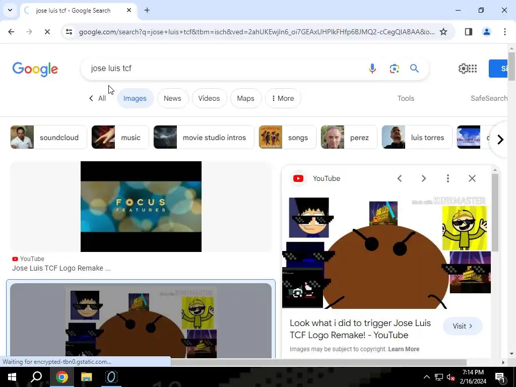This screenshot has width=516, height=387.
Task: Open the Chrome three-dot menu
Action: coord(504,32)
